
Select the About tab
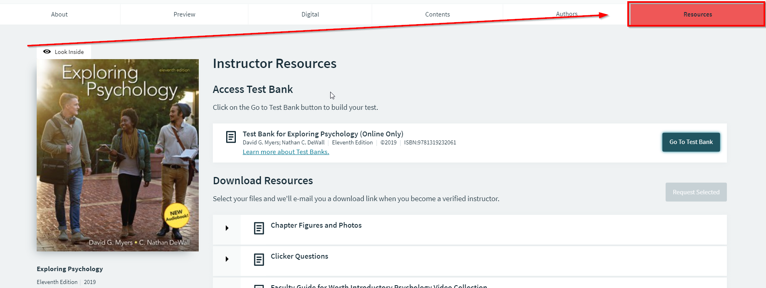pos(59,14)
